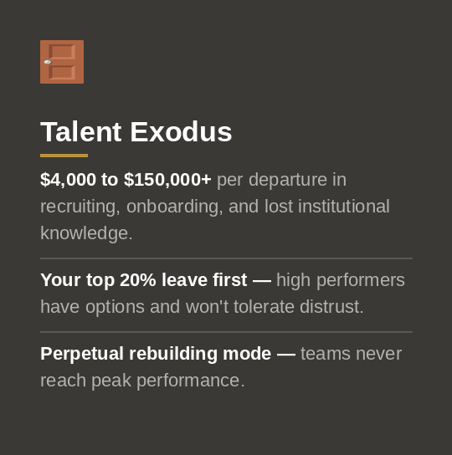Screen dimensions: 452x455
Task: Click the upper panel of the door icon
Action: (62, 51)
